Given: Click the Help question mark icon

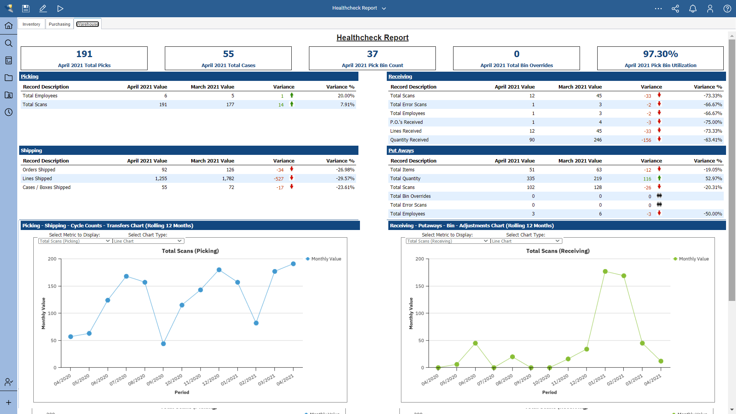Looking at the screenshot, I should click(727, 8).
